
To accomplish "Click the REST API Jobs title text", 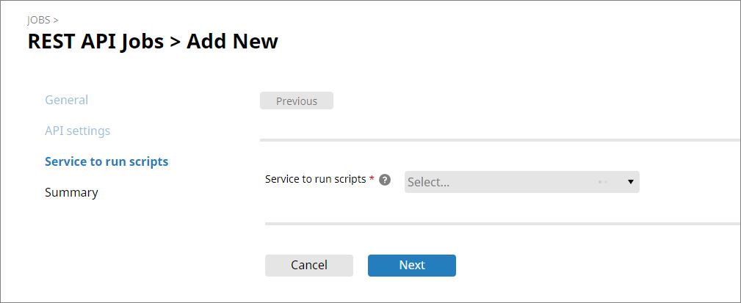I will click(95, 41).
